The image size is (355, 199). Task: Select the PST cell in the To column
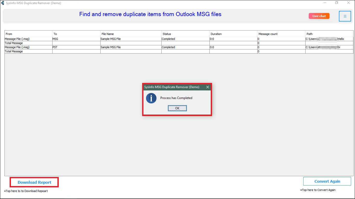(x=76, y=47)
